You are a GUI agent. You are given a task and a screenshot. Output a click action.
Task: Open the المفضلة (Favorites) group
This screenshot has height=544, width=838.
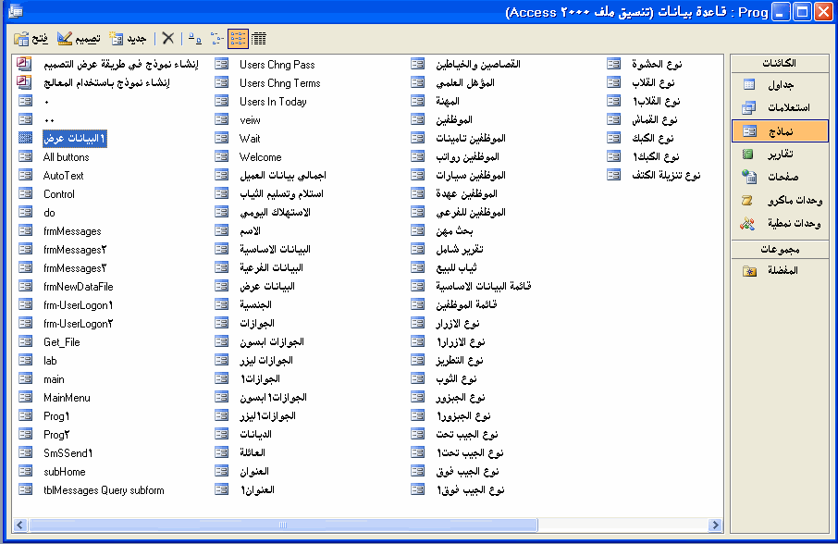click(x=780, y=270)
